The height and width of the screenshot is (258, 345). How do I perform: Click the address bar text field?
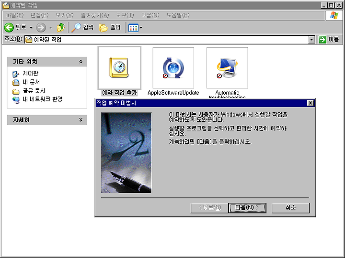click(166, 40)
